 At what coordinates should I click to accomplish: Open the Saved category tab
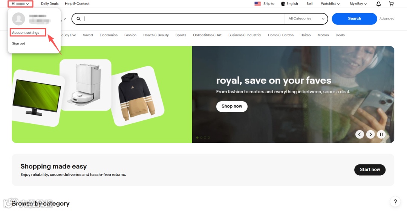coord(88,35)
